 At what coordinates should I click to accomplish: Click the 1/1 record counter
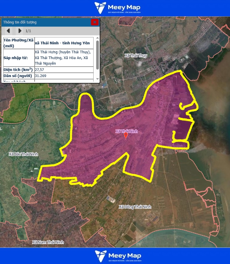point(28,31)
